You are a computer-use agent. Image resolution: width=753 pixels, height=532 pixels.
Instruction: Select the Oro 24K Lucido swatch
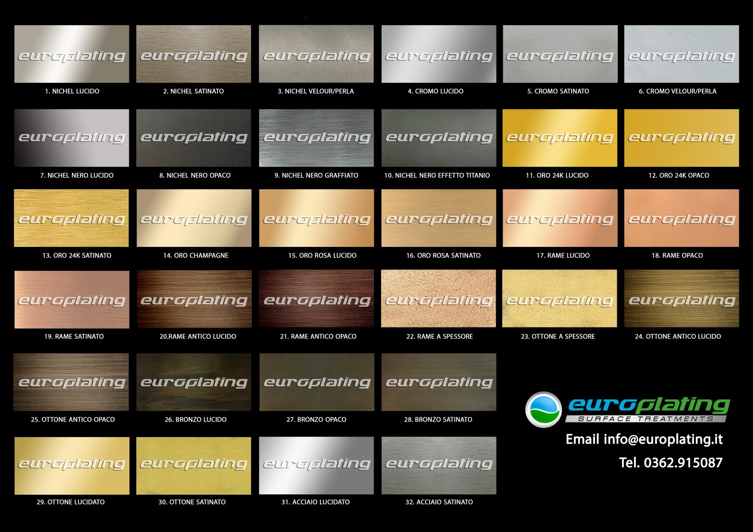click(x=560, y=138)
